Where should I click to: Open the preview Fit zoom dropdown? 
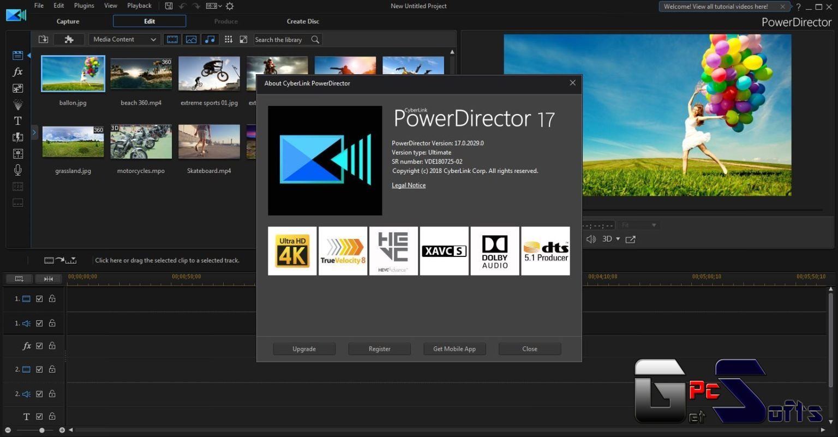(x=639, y=225)
